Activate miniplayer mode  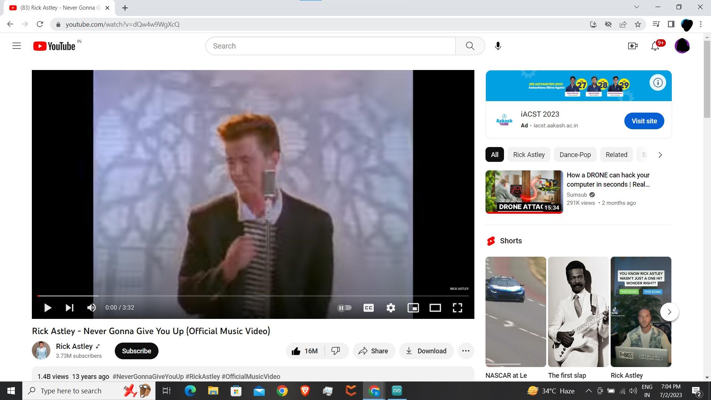tap(413, 307)
